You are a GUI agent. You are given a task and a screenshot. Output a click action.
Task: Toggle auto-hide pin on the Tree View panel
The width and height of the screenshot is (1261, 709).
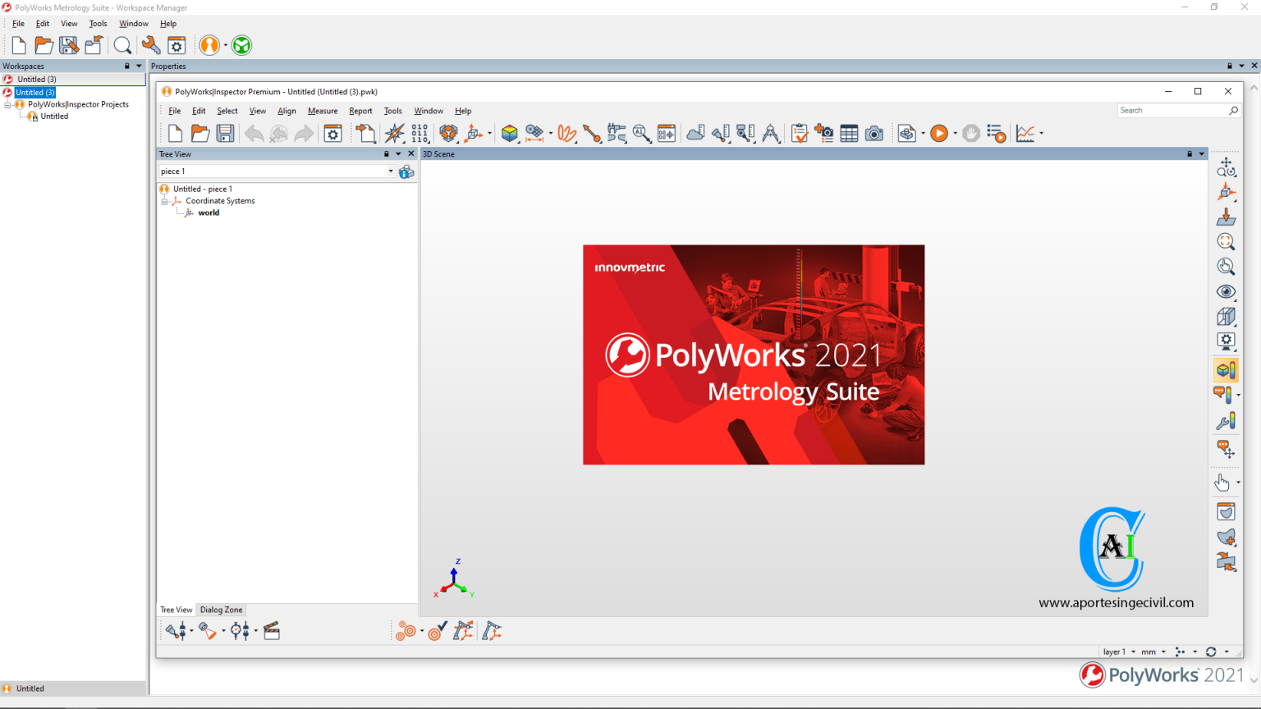[x=386, y=153]
